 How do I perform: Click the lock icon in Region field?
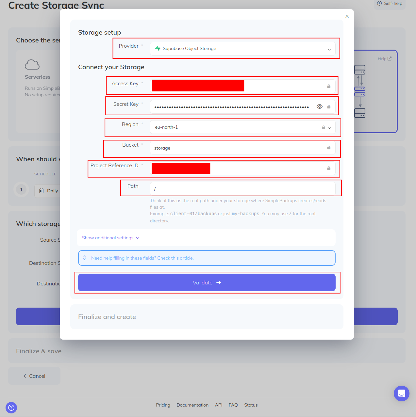[324, 127]
